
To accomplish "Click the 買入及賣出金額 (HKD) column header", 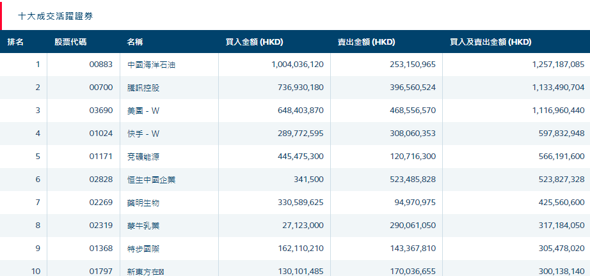I will tap(491, 42).
